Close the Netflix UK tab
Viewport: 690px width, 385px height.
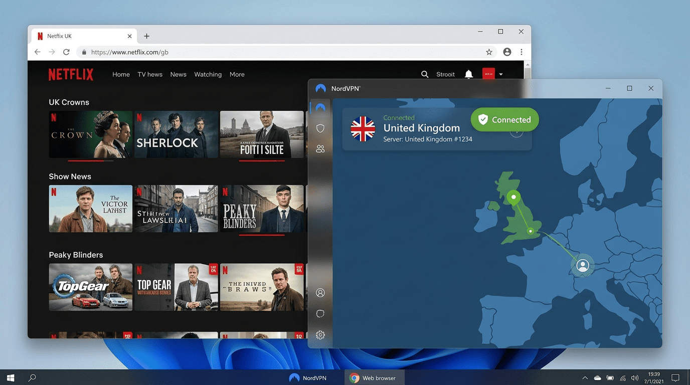tap(130, 36)
